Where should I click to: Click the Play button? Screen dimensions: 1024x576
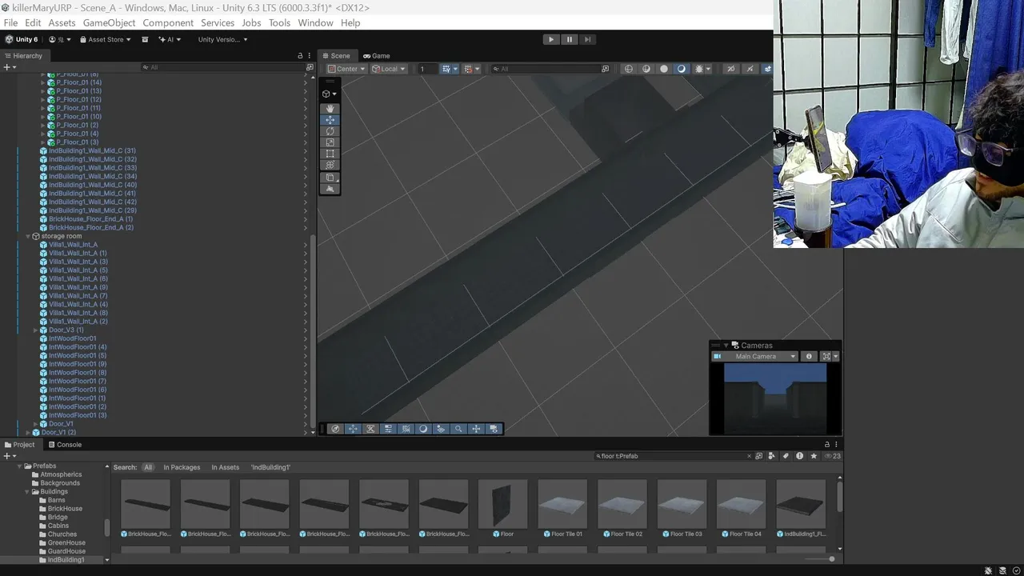click(x=550, y=39)
